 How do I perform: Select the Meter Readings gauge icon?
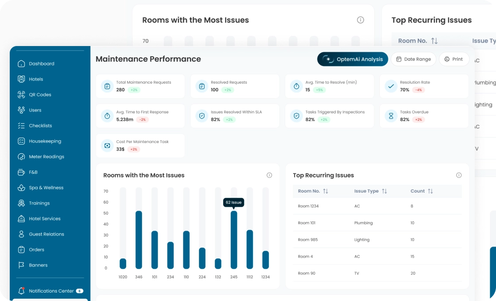point(21,157)
